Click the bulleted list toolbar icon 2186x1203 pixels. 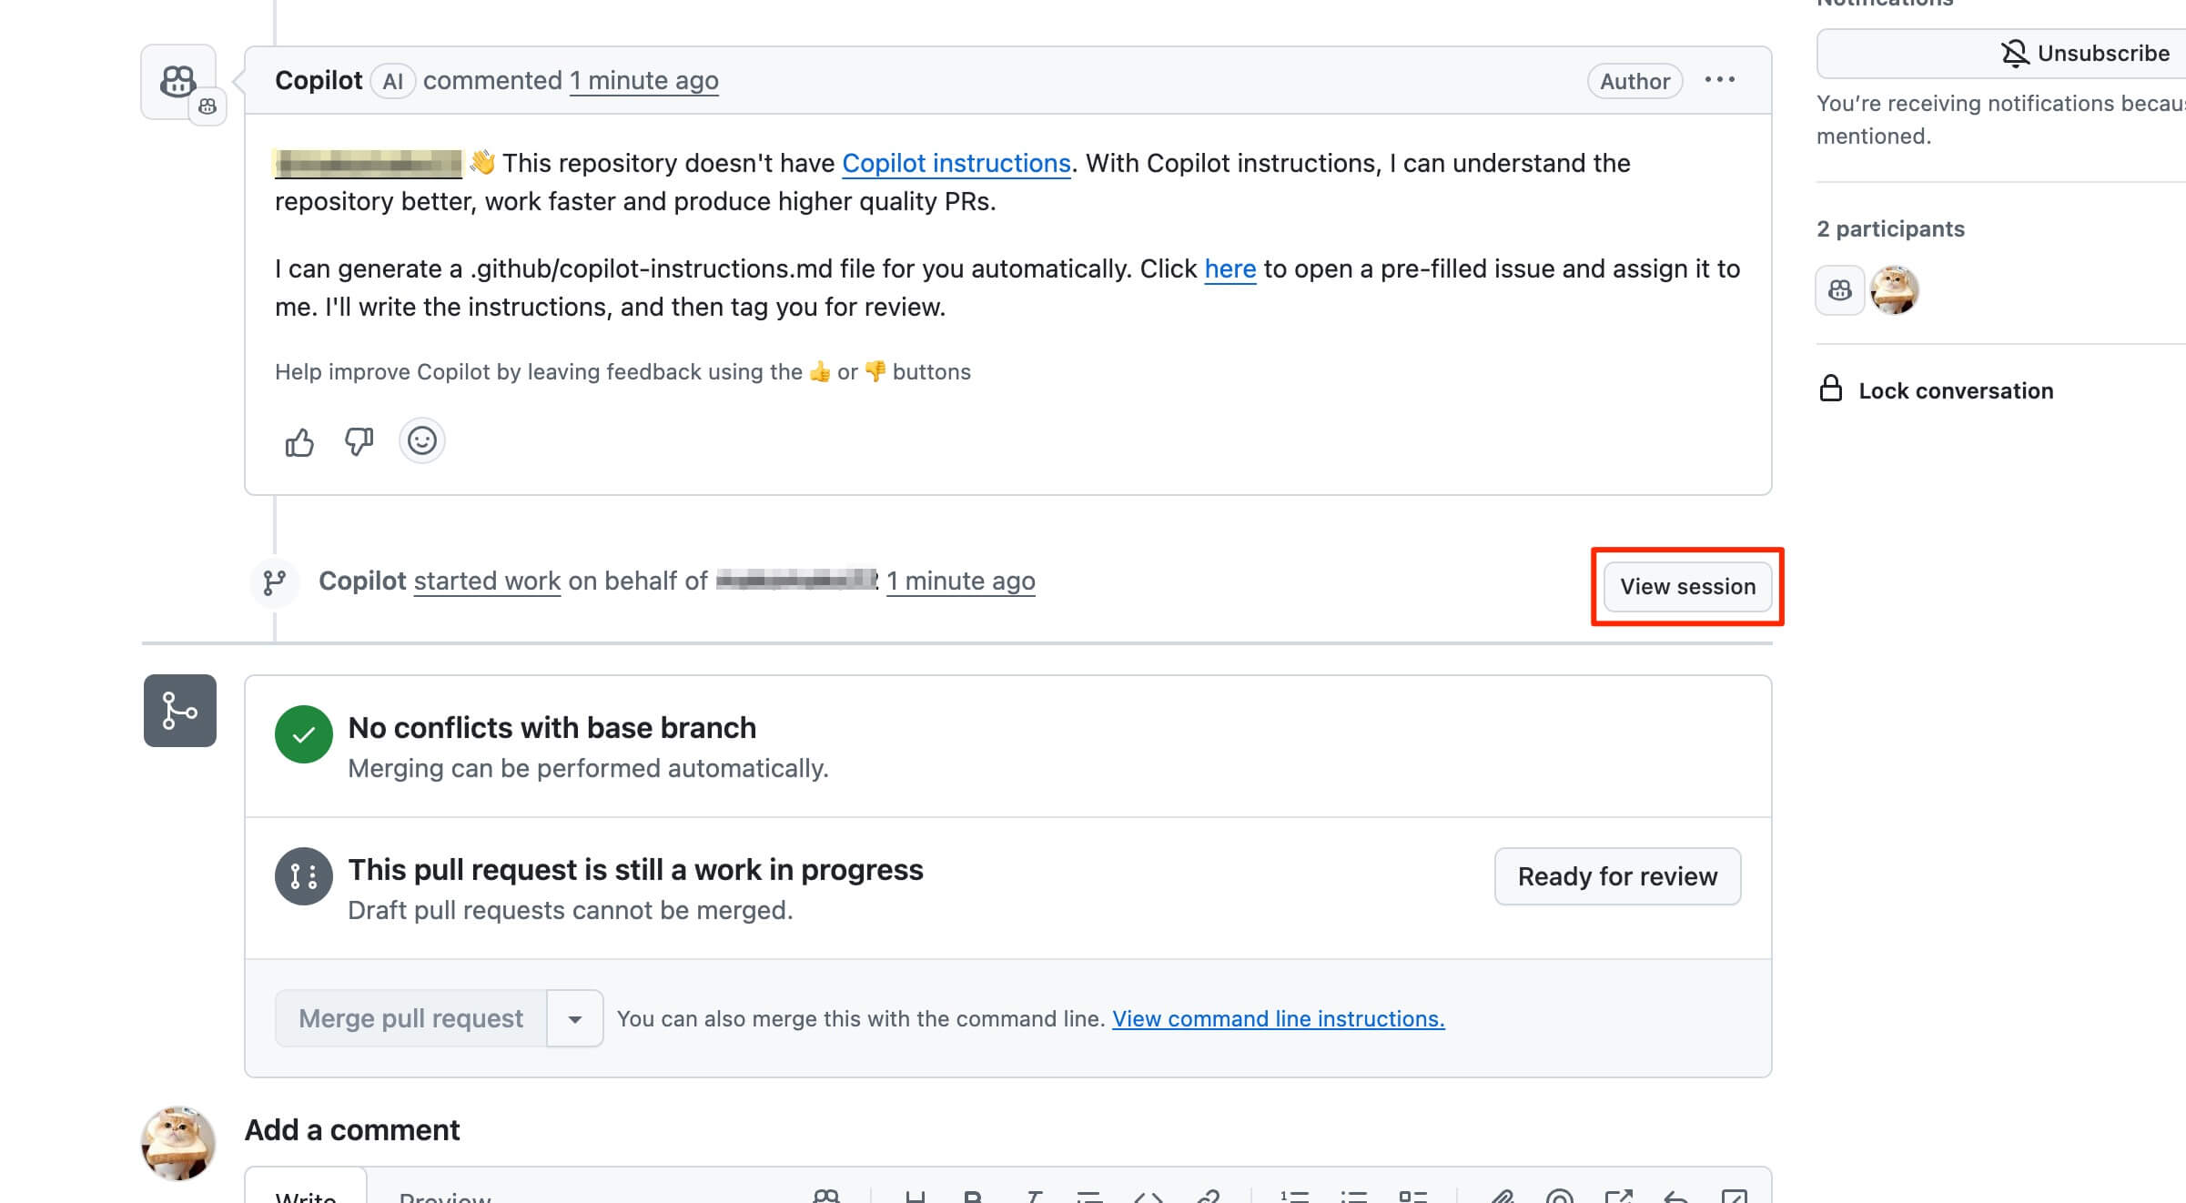click(1353, 1197)
